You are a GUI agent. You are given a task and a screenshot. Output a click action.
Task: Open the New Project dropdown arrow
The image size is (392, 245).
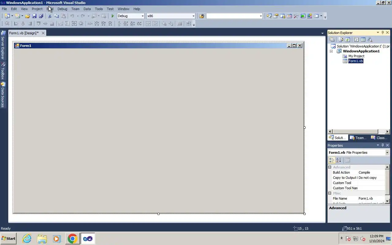click(12, 16)
